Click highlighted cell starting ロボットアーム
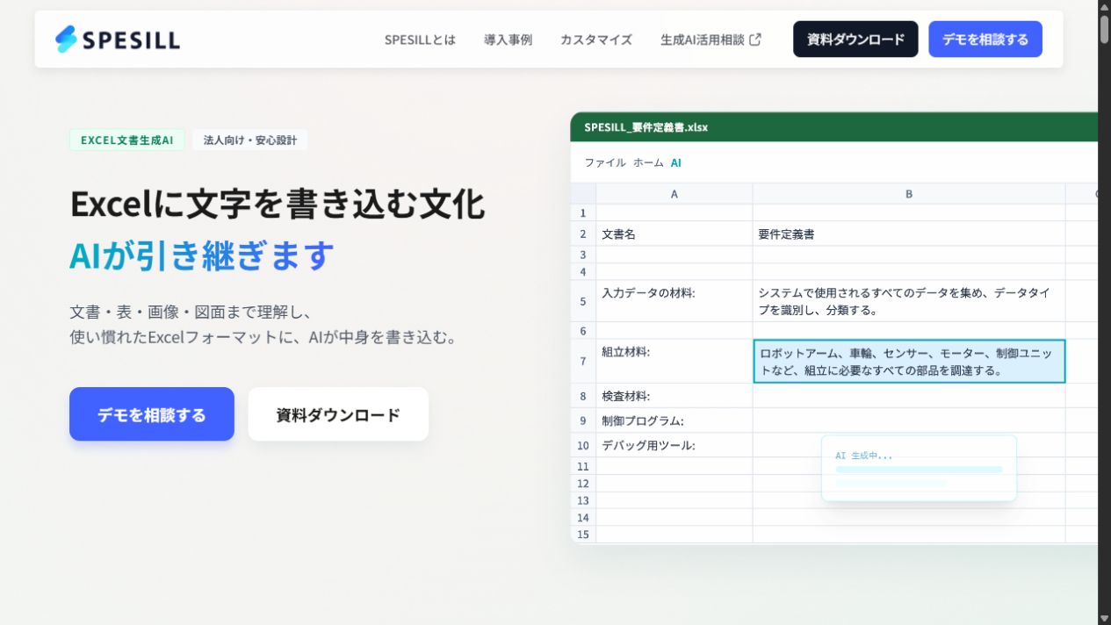The image size is (1111, 625). click(909, 361)
